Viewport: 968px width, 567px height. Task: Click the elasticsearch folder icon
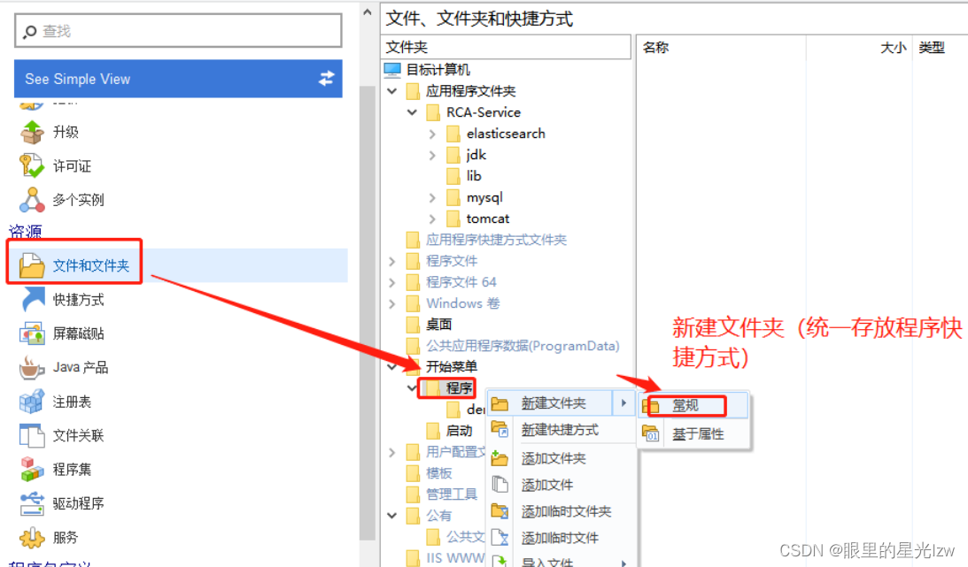[x=453, y=134]
